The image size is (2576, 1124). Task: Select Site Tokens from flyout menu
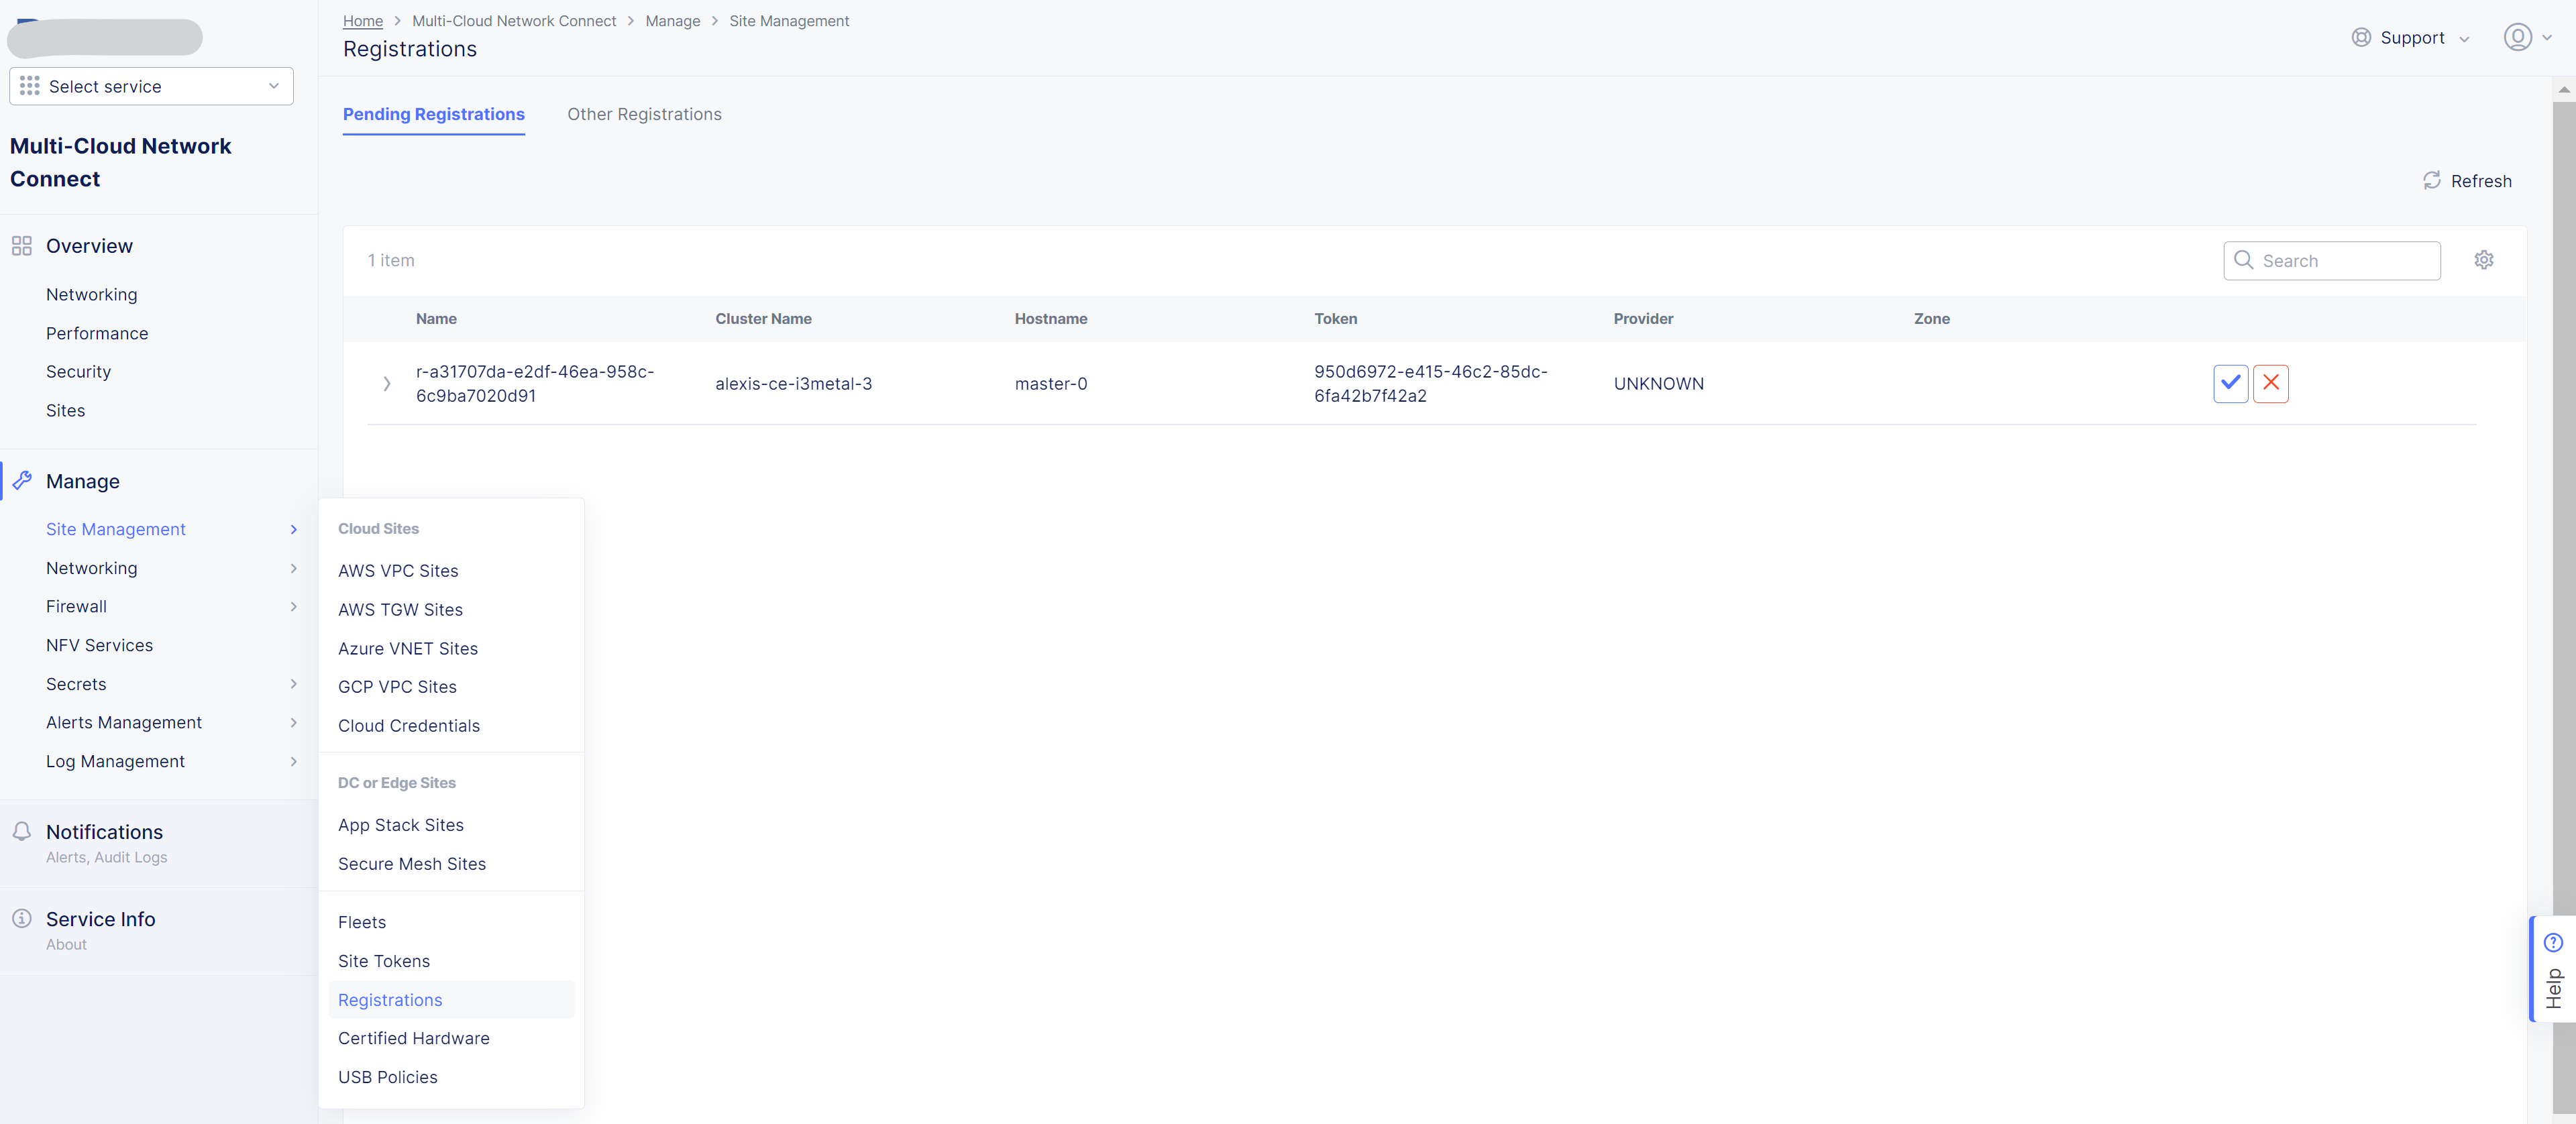(384, 960)
